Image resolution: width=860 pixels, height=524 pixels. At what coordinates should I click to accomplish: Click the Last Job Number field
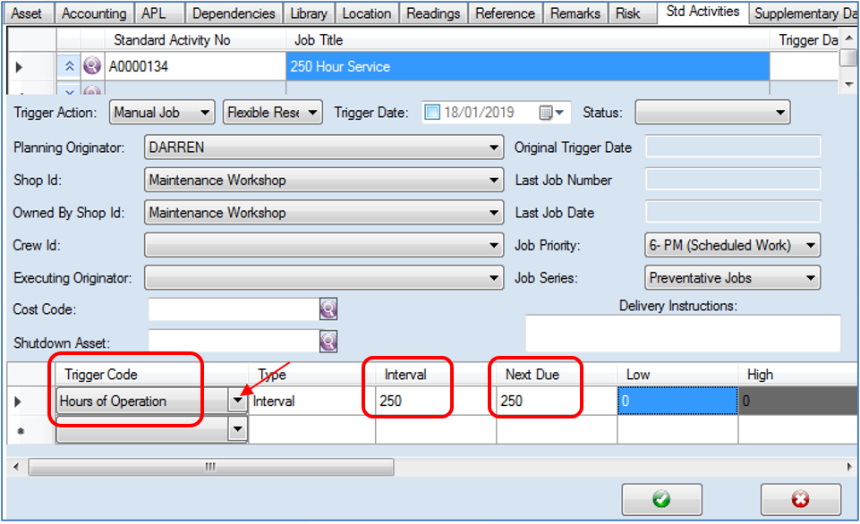[x=733, y=179]
